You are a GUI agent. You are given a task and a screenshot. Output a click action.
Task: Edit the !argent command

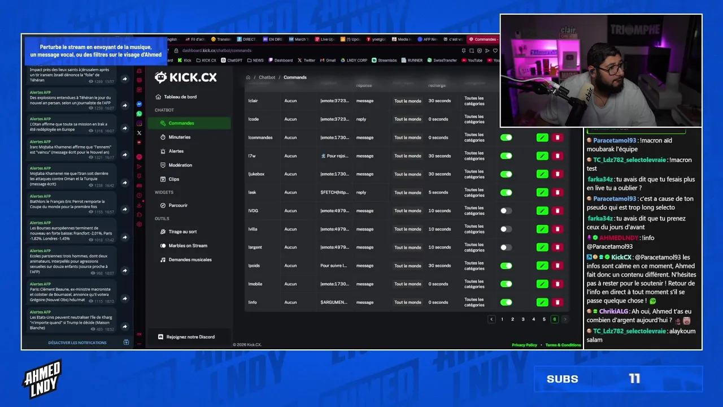coord(542,247)
